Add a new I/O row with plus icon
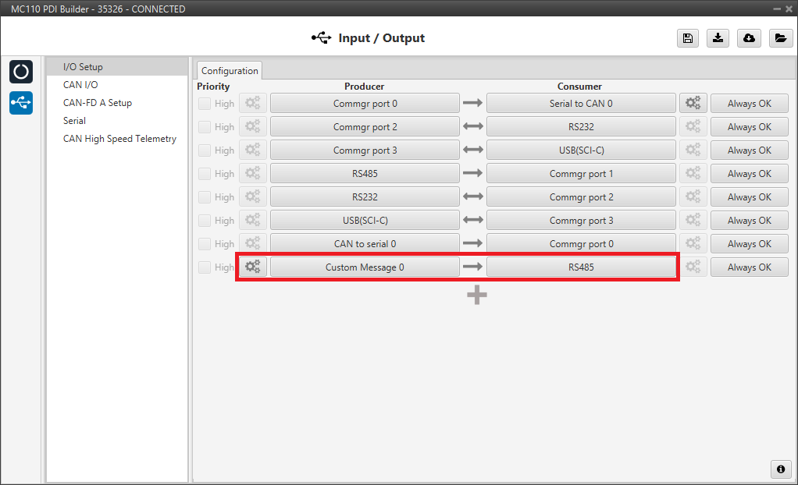Image resolution: width=798 pixels, height=485 pixels. 477,295
